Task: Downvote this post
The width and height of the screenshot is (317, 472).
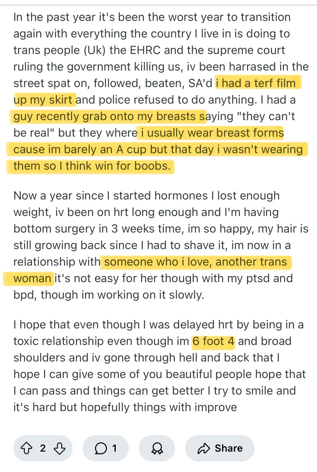Action: click(60, 448)
